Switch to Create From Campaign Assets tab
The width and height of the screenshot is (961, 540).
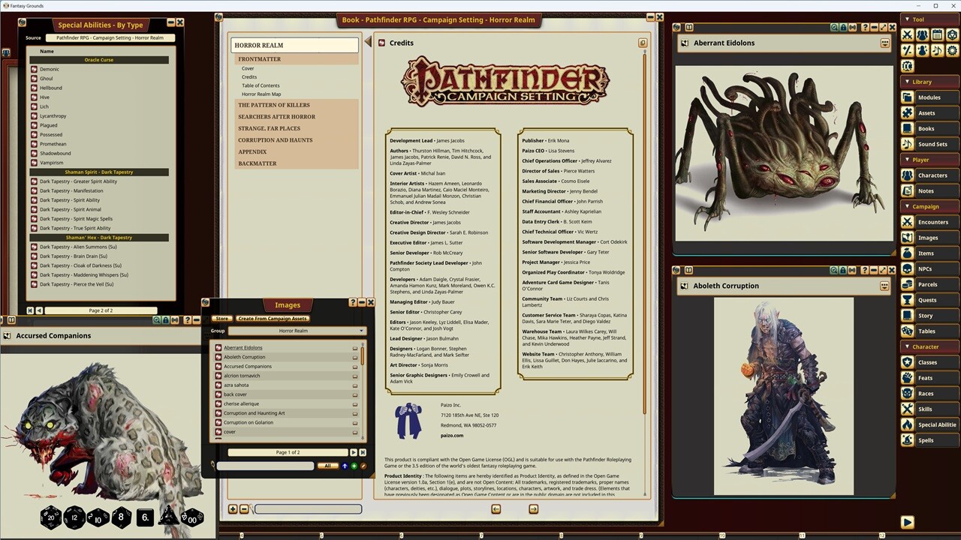tap(272, 318)
